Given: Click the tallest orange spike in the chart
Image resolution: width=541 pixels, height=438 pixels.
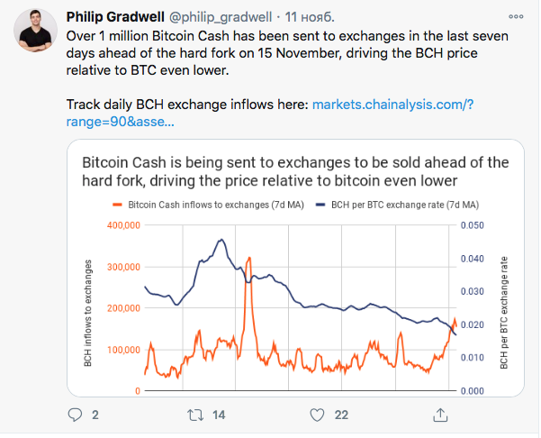Looking at the screenshot, I should 248,261.
